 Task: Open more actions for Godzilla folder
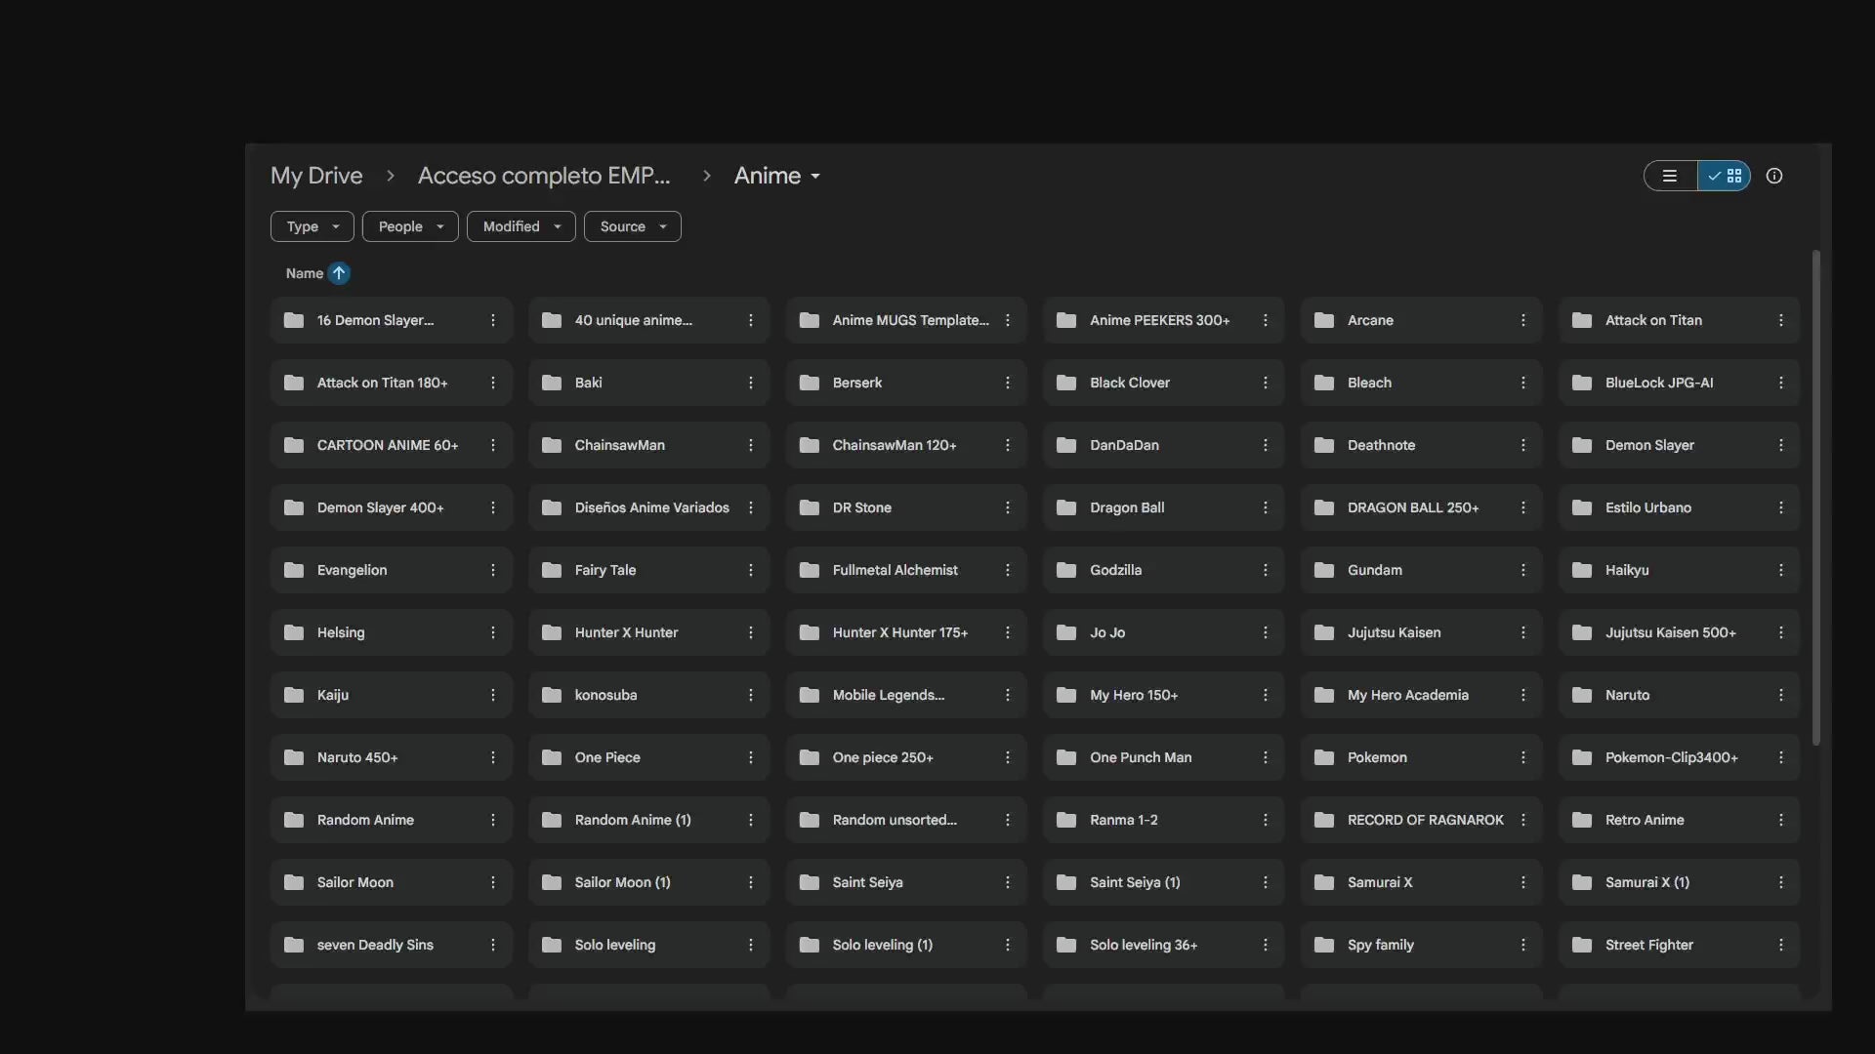1265,570
